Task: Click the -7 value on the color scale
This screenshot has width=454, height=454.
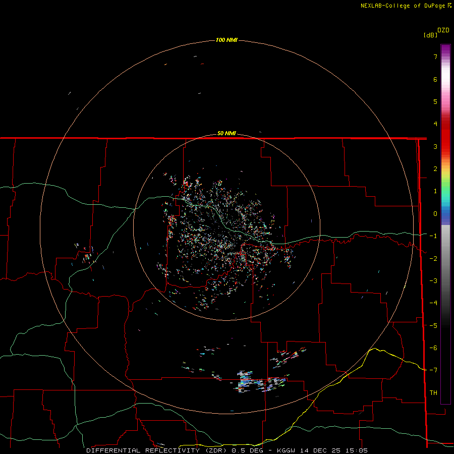Action: tap(433, 370)
